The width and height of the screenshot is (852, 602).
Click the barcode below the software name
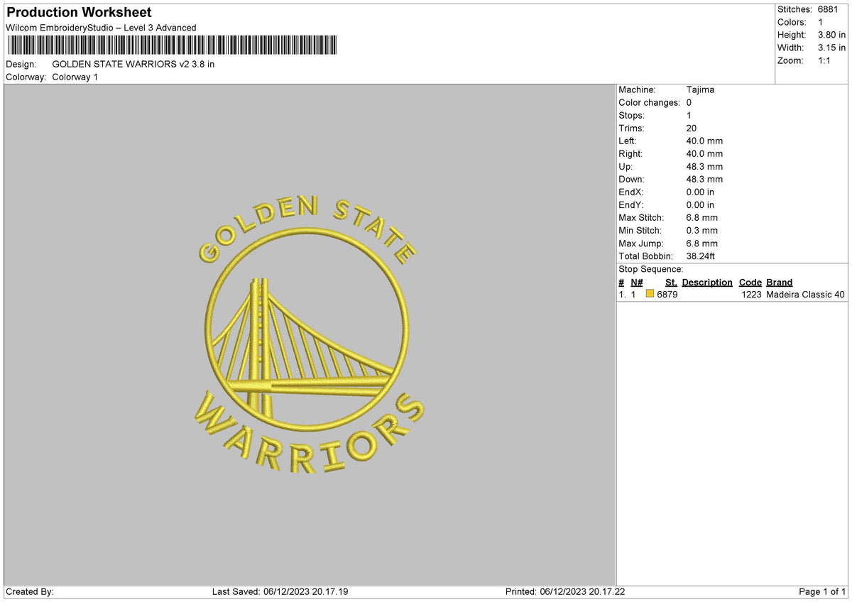coord(173,46)
